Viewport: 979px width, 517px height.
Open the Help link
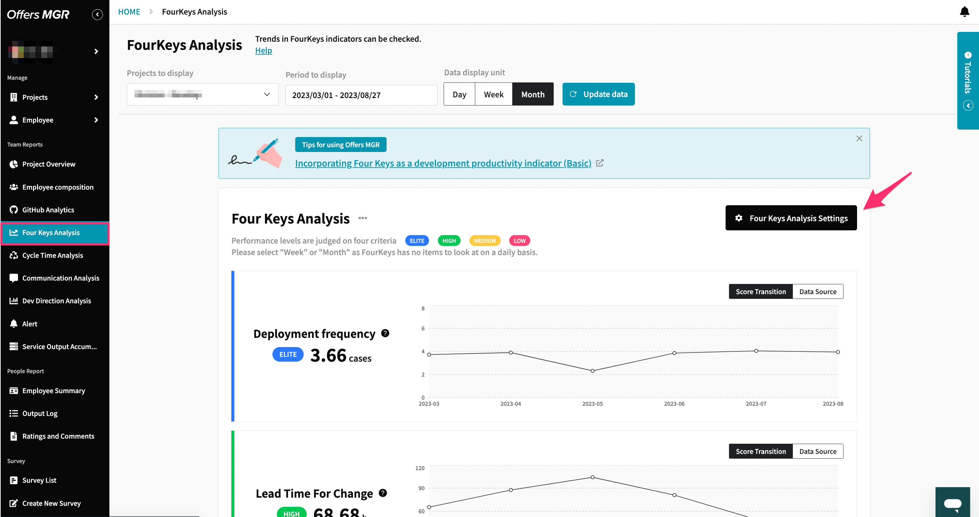(263, 51)
